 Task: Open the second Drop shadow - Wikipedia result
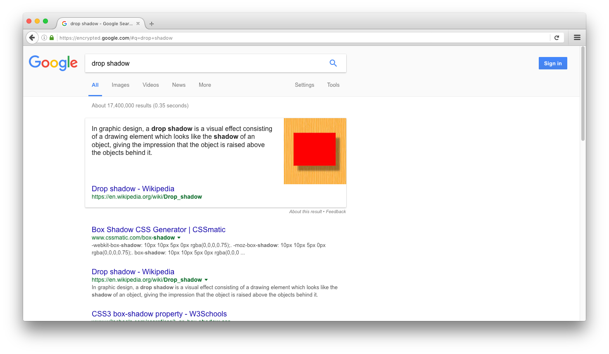(133, 272)
